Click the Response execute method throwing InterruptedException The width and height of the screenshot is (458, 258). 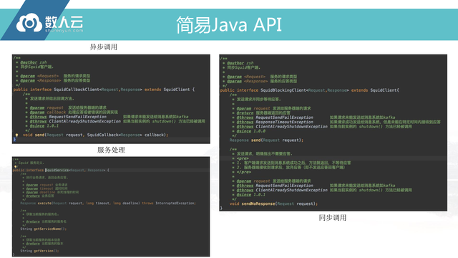click(108, 203)
